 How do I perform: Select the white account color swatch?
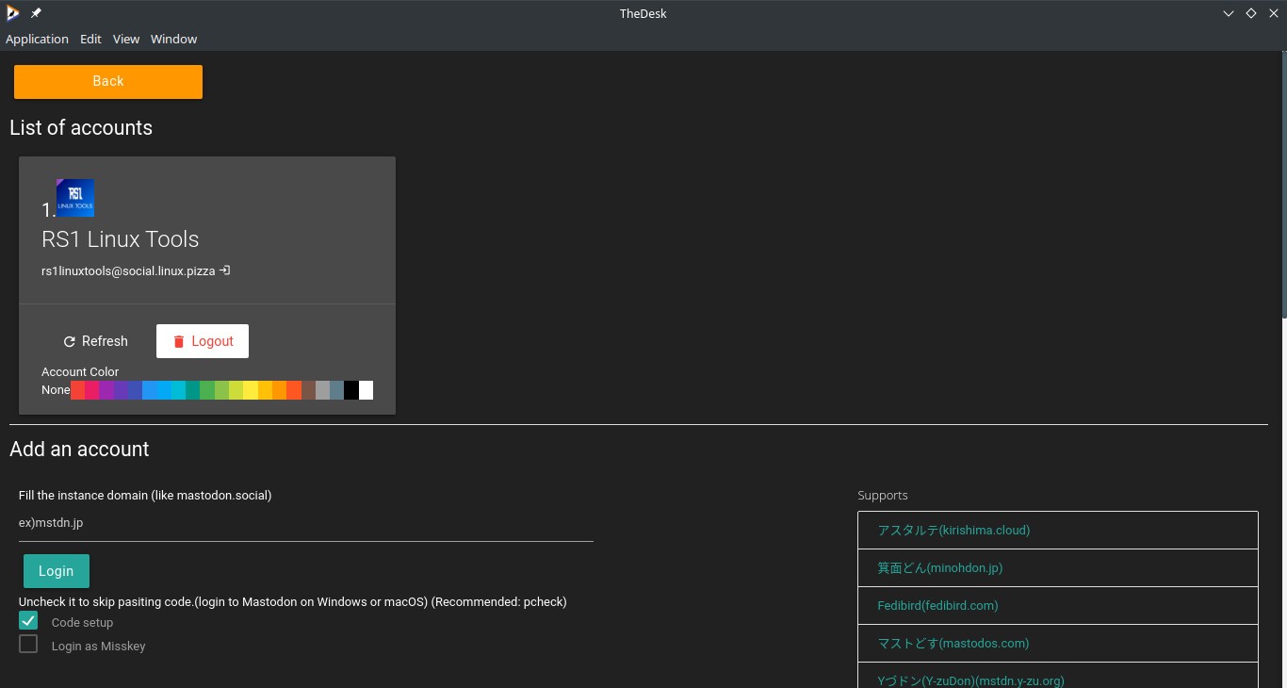(x=366, y=390)
